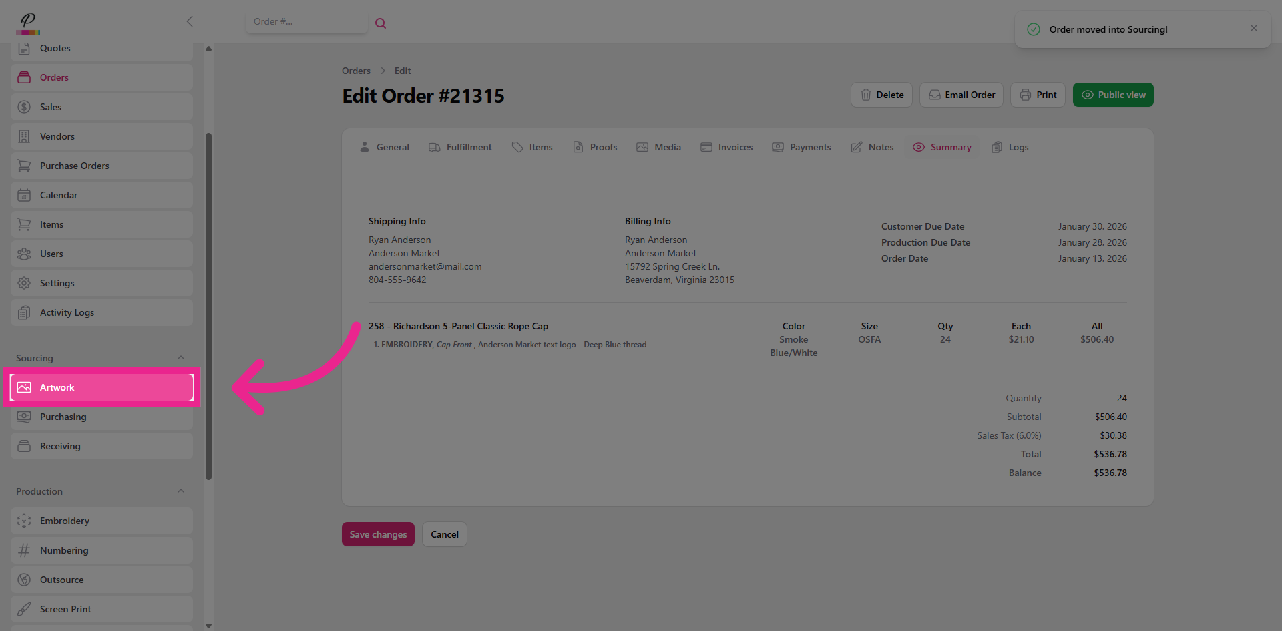
Task: Click the Order number search field
Action: tap(306, 22)
